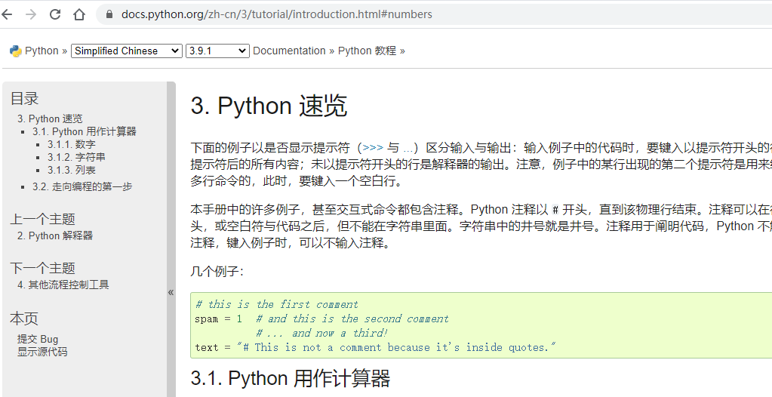The image size is (772, 397).
Task: Jump to 3.1.1. 数字 section
Action: (72, 144)
